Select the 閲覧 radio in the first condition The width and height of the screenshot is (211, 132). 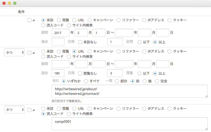pyautogui.click(x=59, y=20)
